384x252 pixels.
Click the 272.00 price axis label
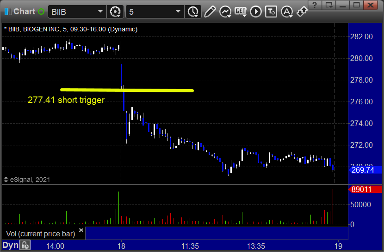coord(361,145)
